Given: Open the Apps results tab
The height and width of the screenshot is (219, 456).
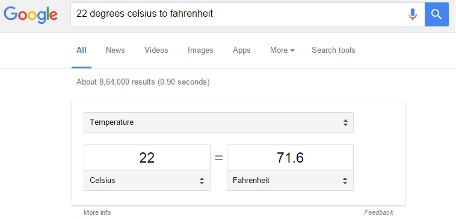Looking at the screenshot, I should [241, 50].
